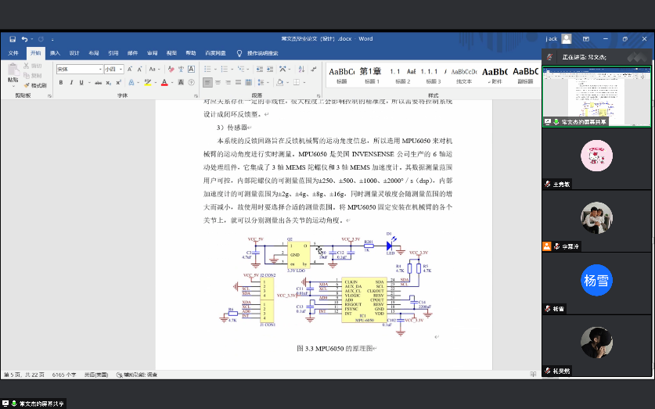The height and width of the screenshot is (409, 655).
Task: Toggle strikethrough formatting
Action: click(98, 83)
